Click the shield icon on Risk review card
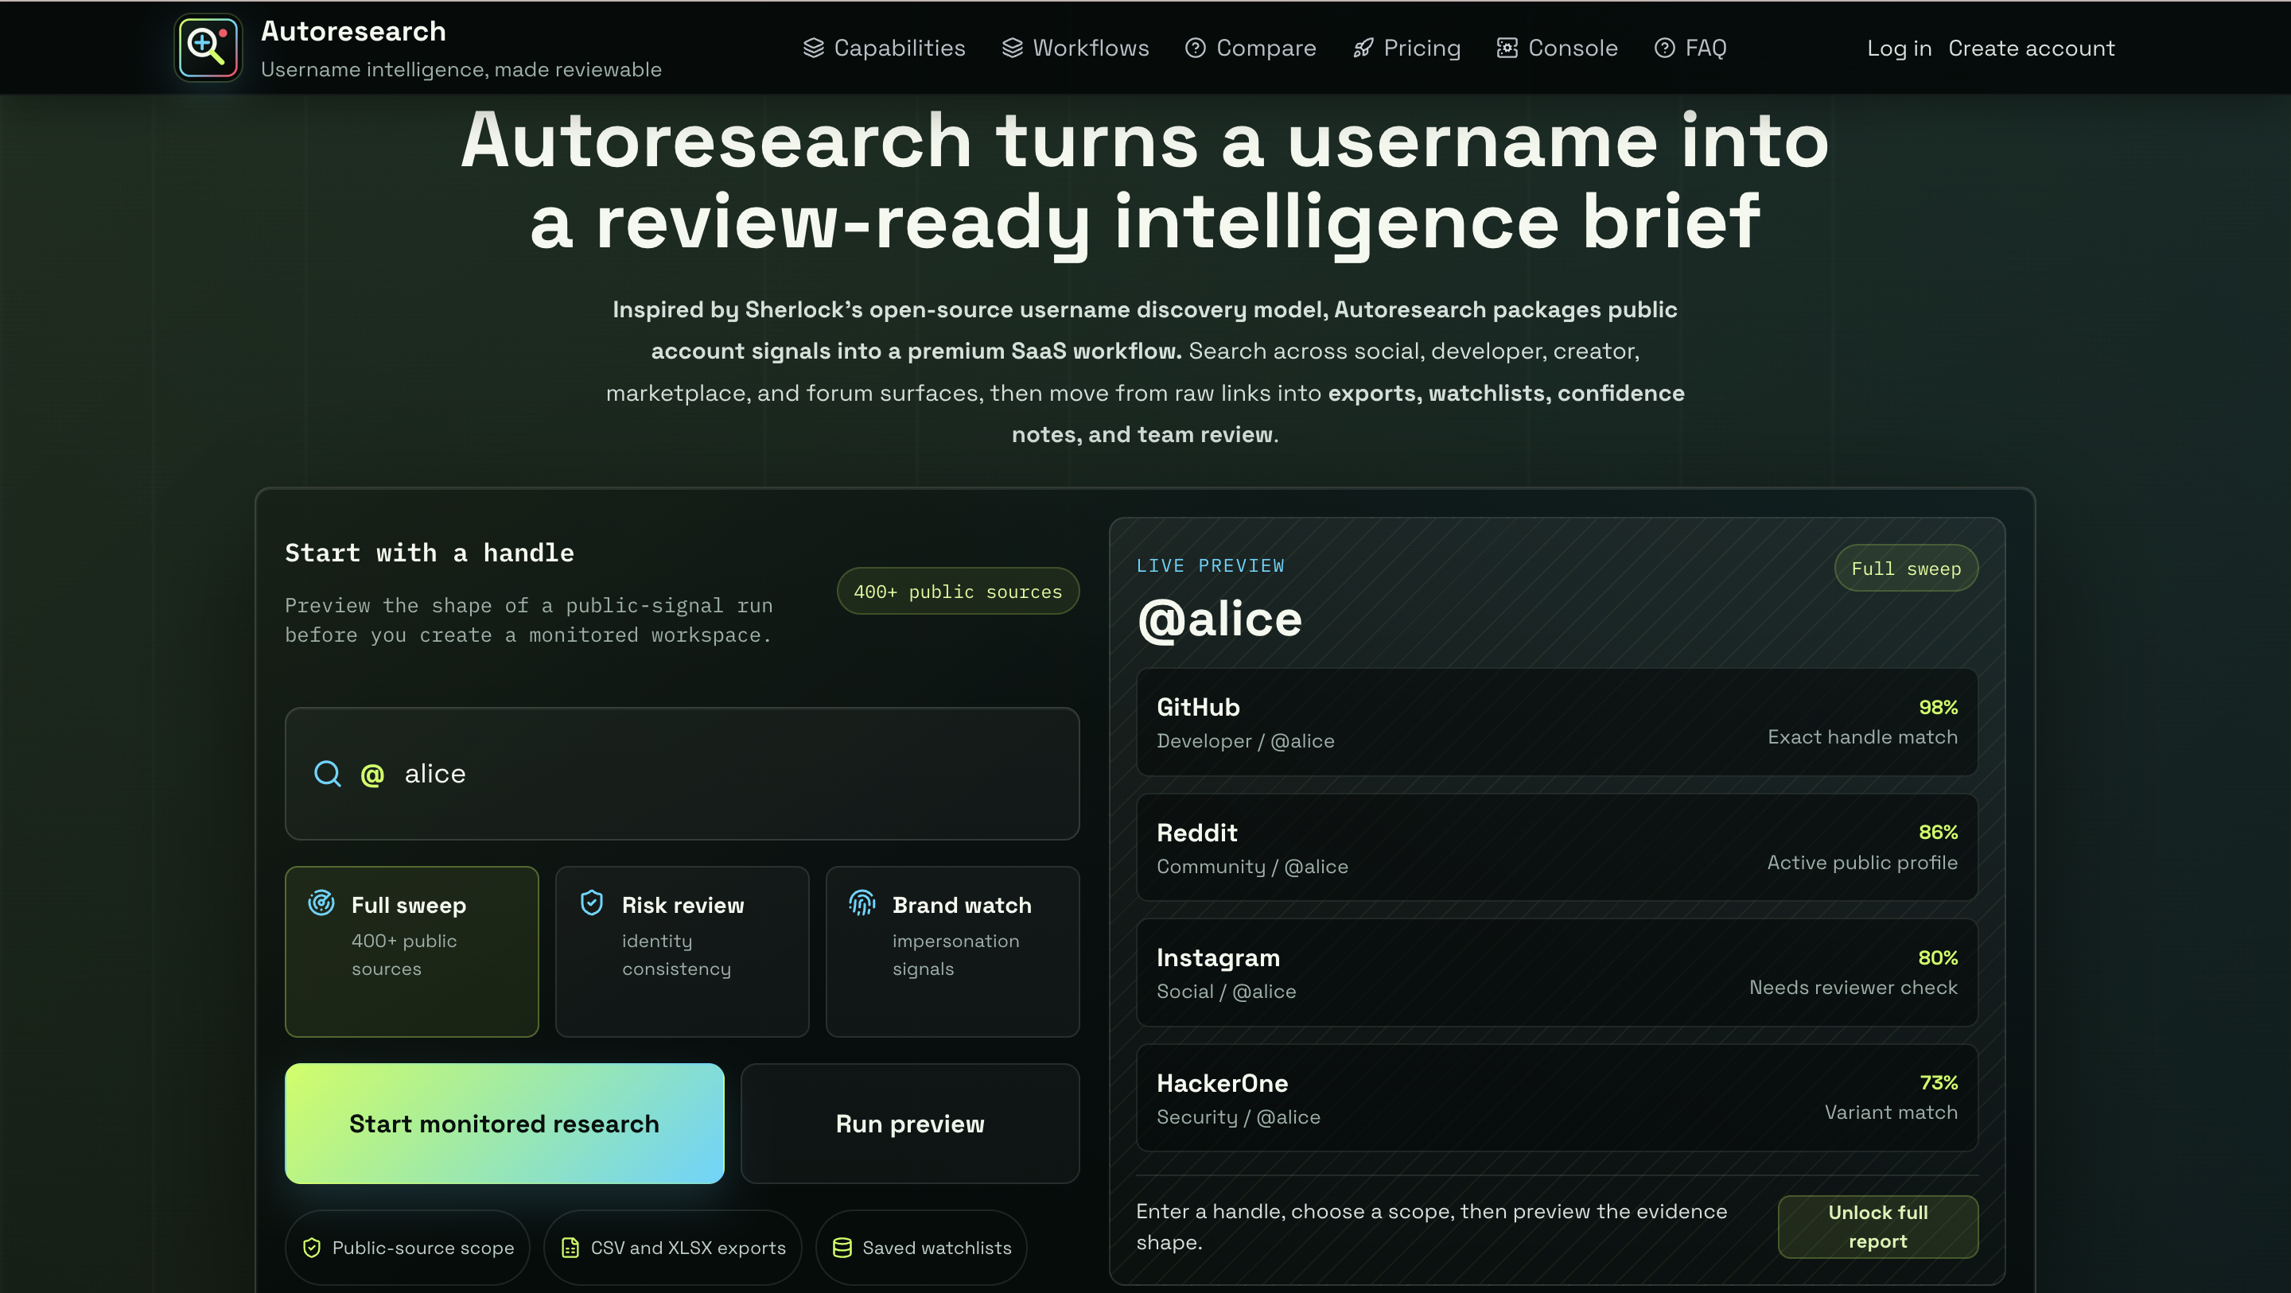The height and width of the screenshot is (1293, 2291). (591, 903)
